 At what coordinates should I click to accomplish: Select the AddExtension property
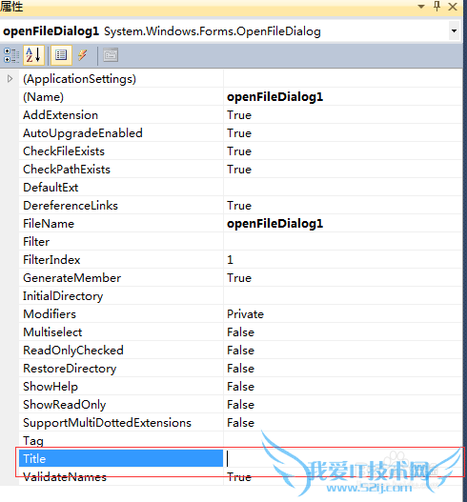tap(121, 115)
